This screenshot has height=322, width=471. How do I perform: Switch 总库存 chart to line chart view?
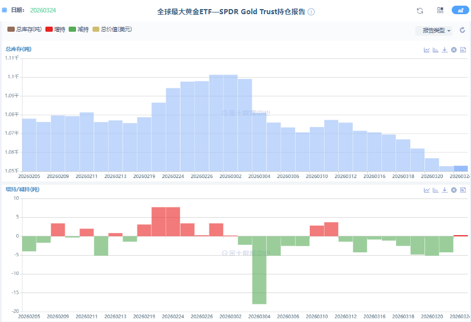click(x=427, y=50)
